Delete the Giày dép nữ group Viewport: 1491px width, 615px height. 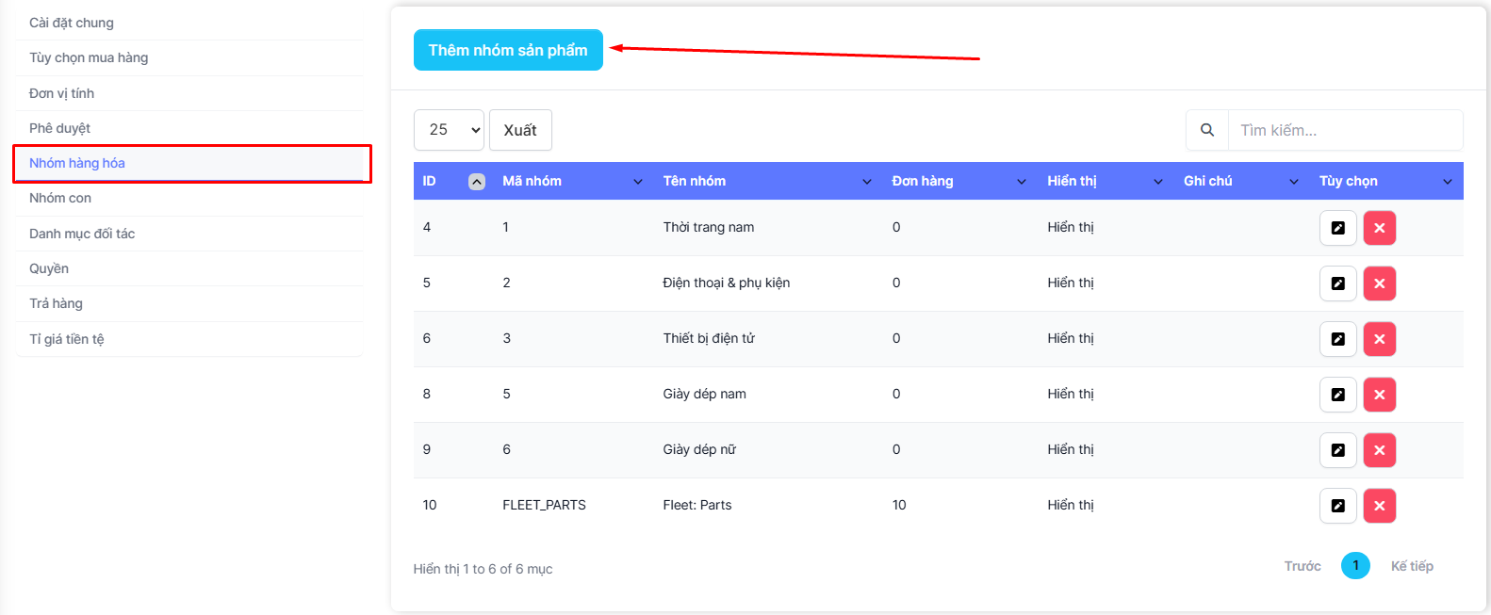tap(1379, 450)
